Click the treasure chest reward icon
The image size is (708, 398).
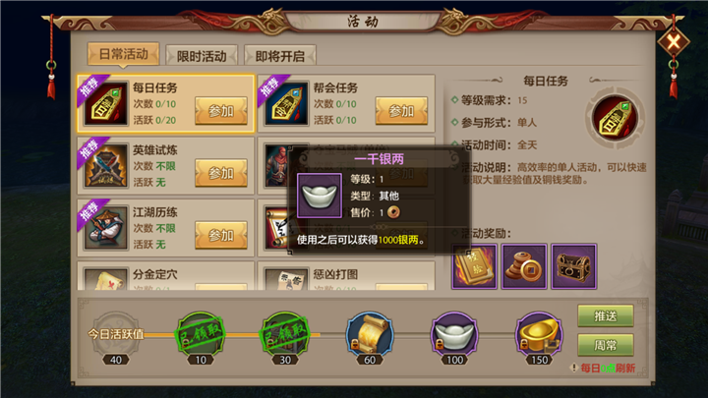(574, 266)
